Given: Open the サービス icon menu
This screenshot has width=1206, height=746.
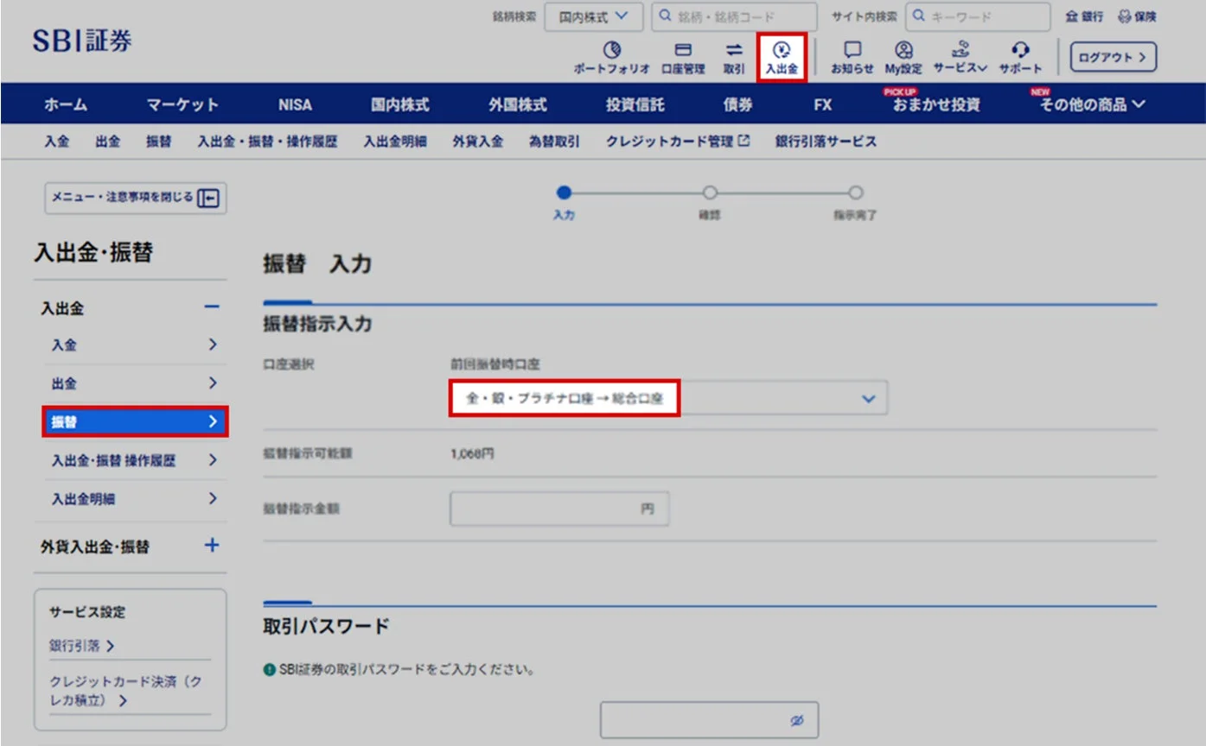Looking at the screenshot, I should tap(960, 56).
